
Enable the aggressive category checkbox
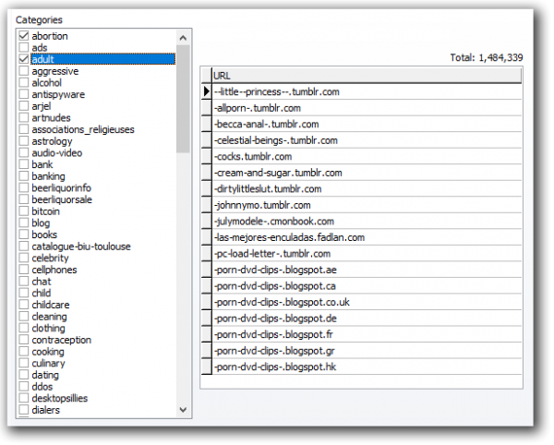pyautogui.click(x=24, y=71)
